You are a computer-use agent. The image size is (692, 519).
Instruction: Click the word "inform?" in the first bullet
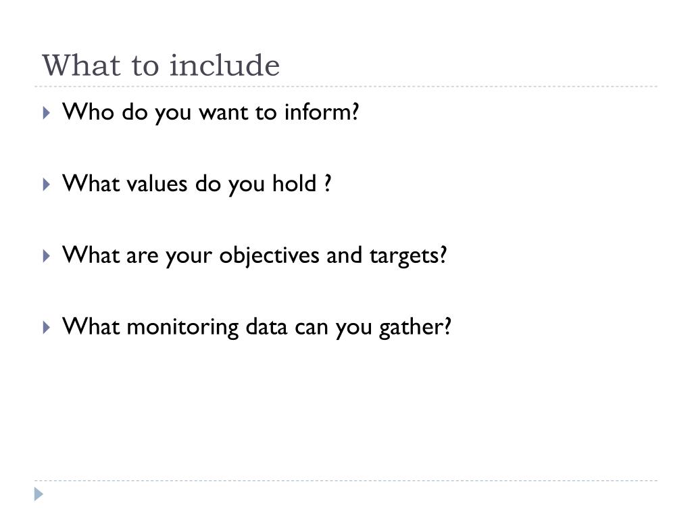pyautogui.click(x=322, y=112)
